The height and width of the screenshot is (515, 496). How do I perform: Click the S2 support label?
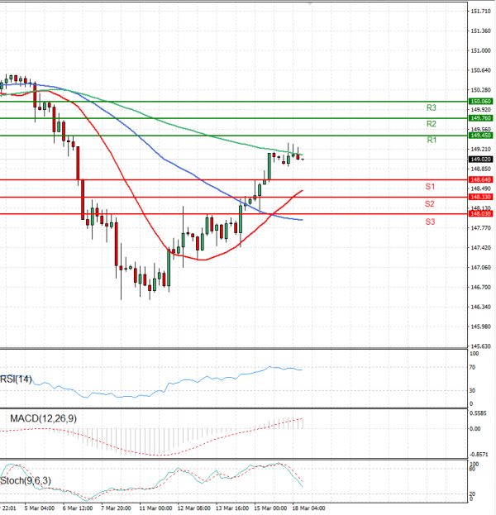(x=430, y=203)
